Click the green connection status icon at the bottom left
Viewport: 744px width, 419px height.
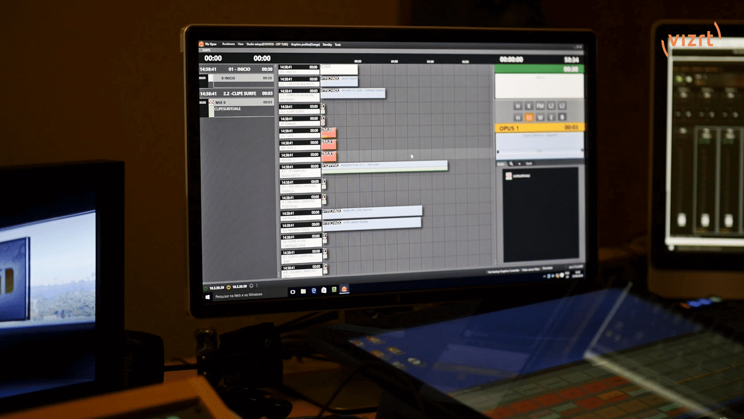(x=205, y=288)
